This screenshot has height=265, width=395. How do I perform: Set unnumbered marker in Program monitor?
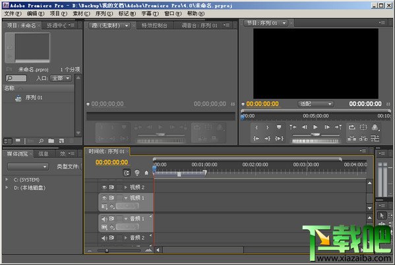279,127
